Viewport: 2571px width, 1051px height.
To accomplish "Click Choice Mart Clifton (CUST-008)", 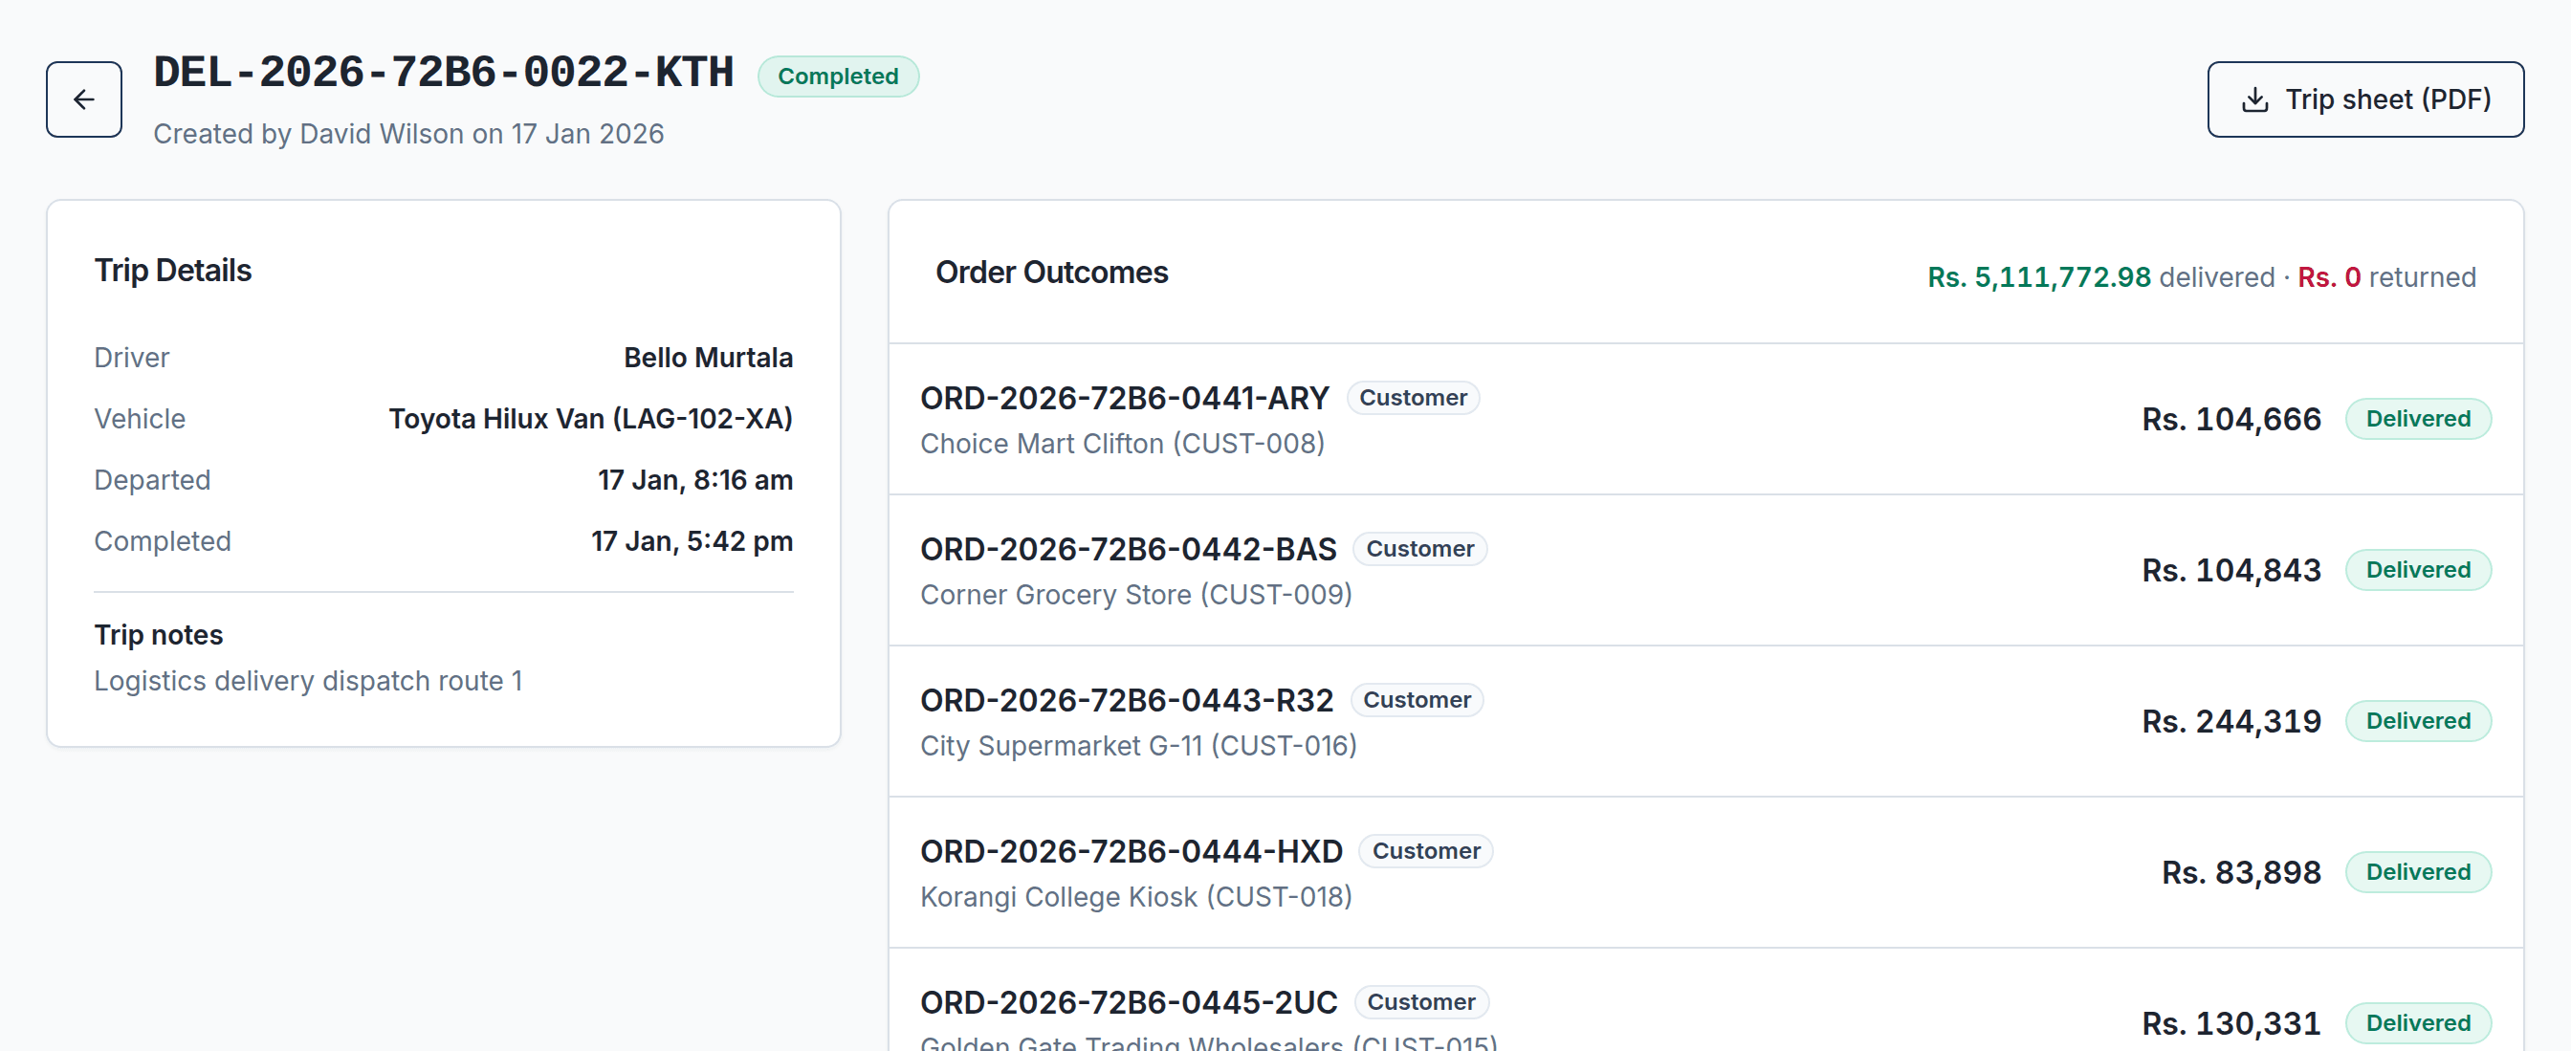I will [x=1122, y=443].
